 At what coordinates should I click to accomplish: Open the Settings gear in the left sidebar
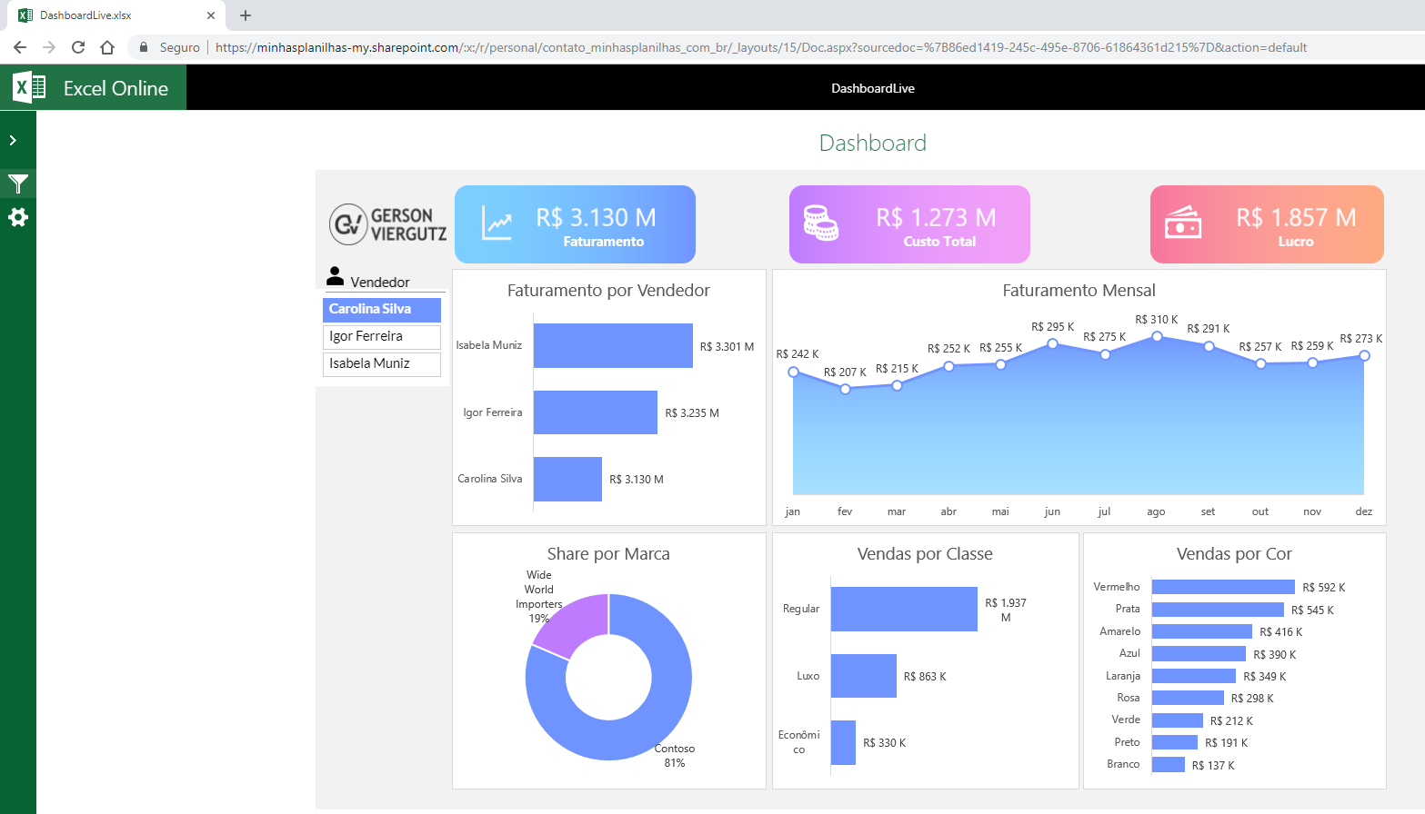click(17, 217)
